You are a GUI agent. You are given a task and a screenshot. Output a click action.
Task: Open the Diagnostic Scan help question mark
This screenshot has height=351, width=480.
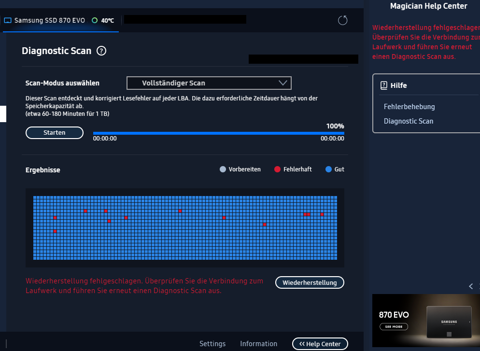pyautogui.click(x=101, y=51)
